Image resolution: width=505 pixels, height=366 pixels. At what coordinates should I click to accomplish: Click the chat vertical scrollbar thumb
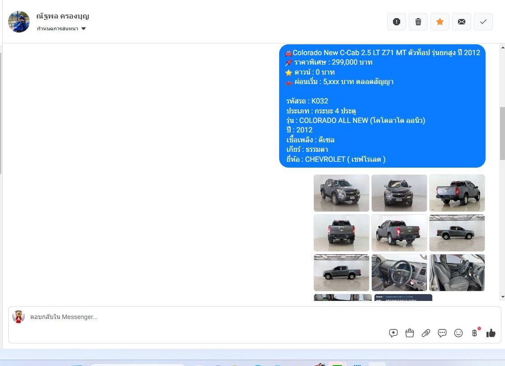[502, 133]
